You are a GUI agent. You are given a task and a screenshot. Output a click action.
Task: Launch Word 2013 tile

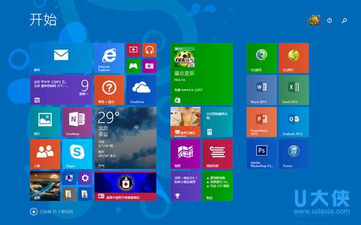262,90
